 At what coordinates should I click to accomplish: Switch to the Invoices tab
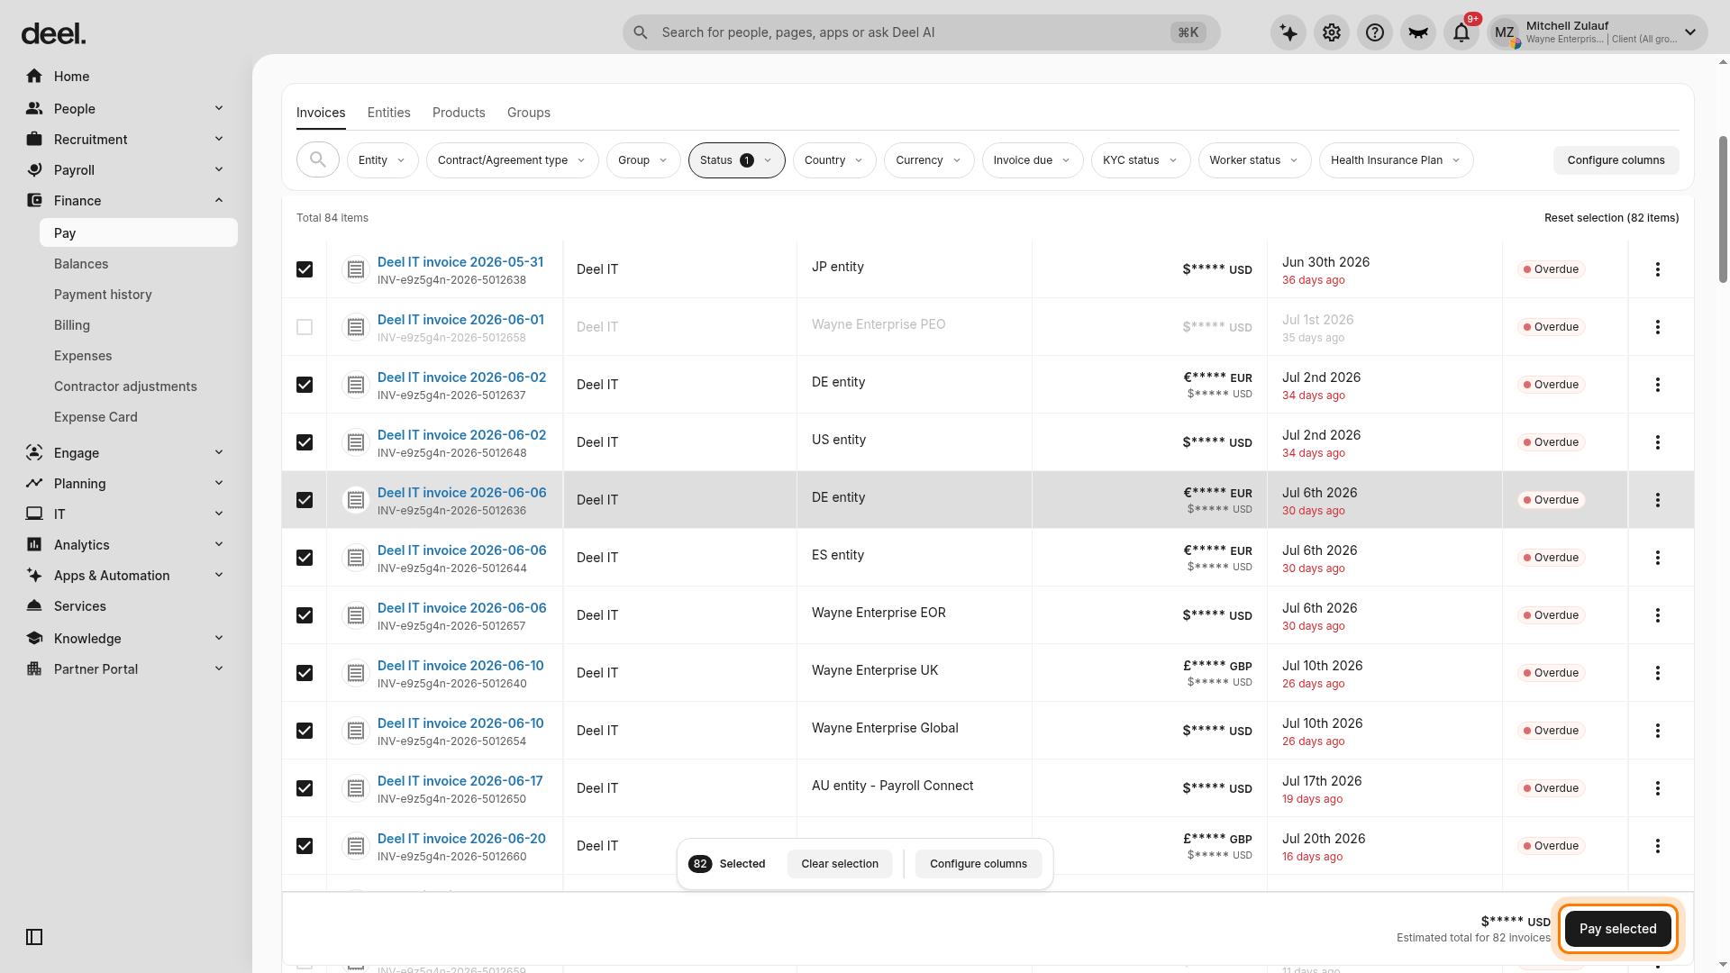coord(321,113)
